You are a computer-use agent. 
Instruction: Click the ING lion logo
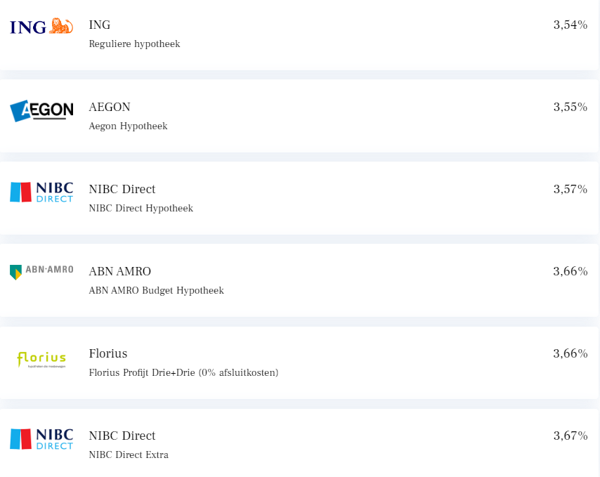pyautogui.click(x=41, y=26)
